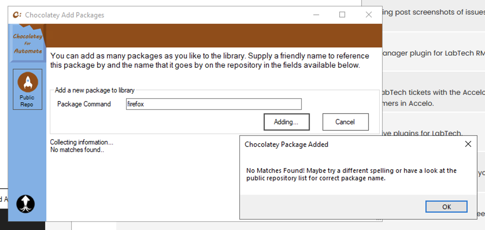Click the Chocolatey title bar icon
Image resolution: width=485 pixels, height=230 pixels.
tap(17, 15)
